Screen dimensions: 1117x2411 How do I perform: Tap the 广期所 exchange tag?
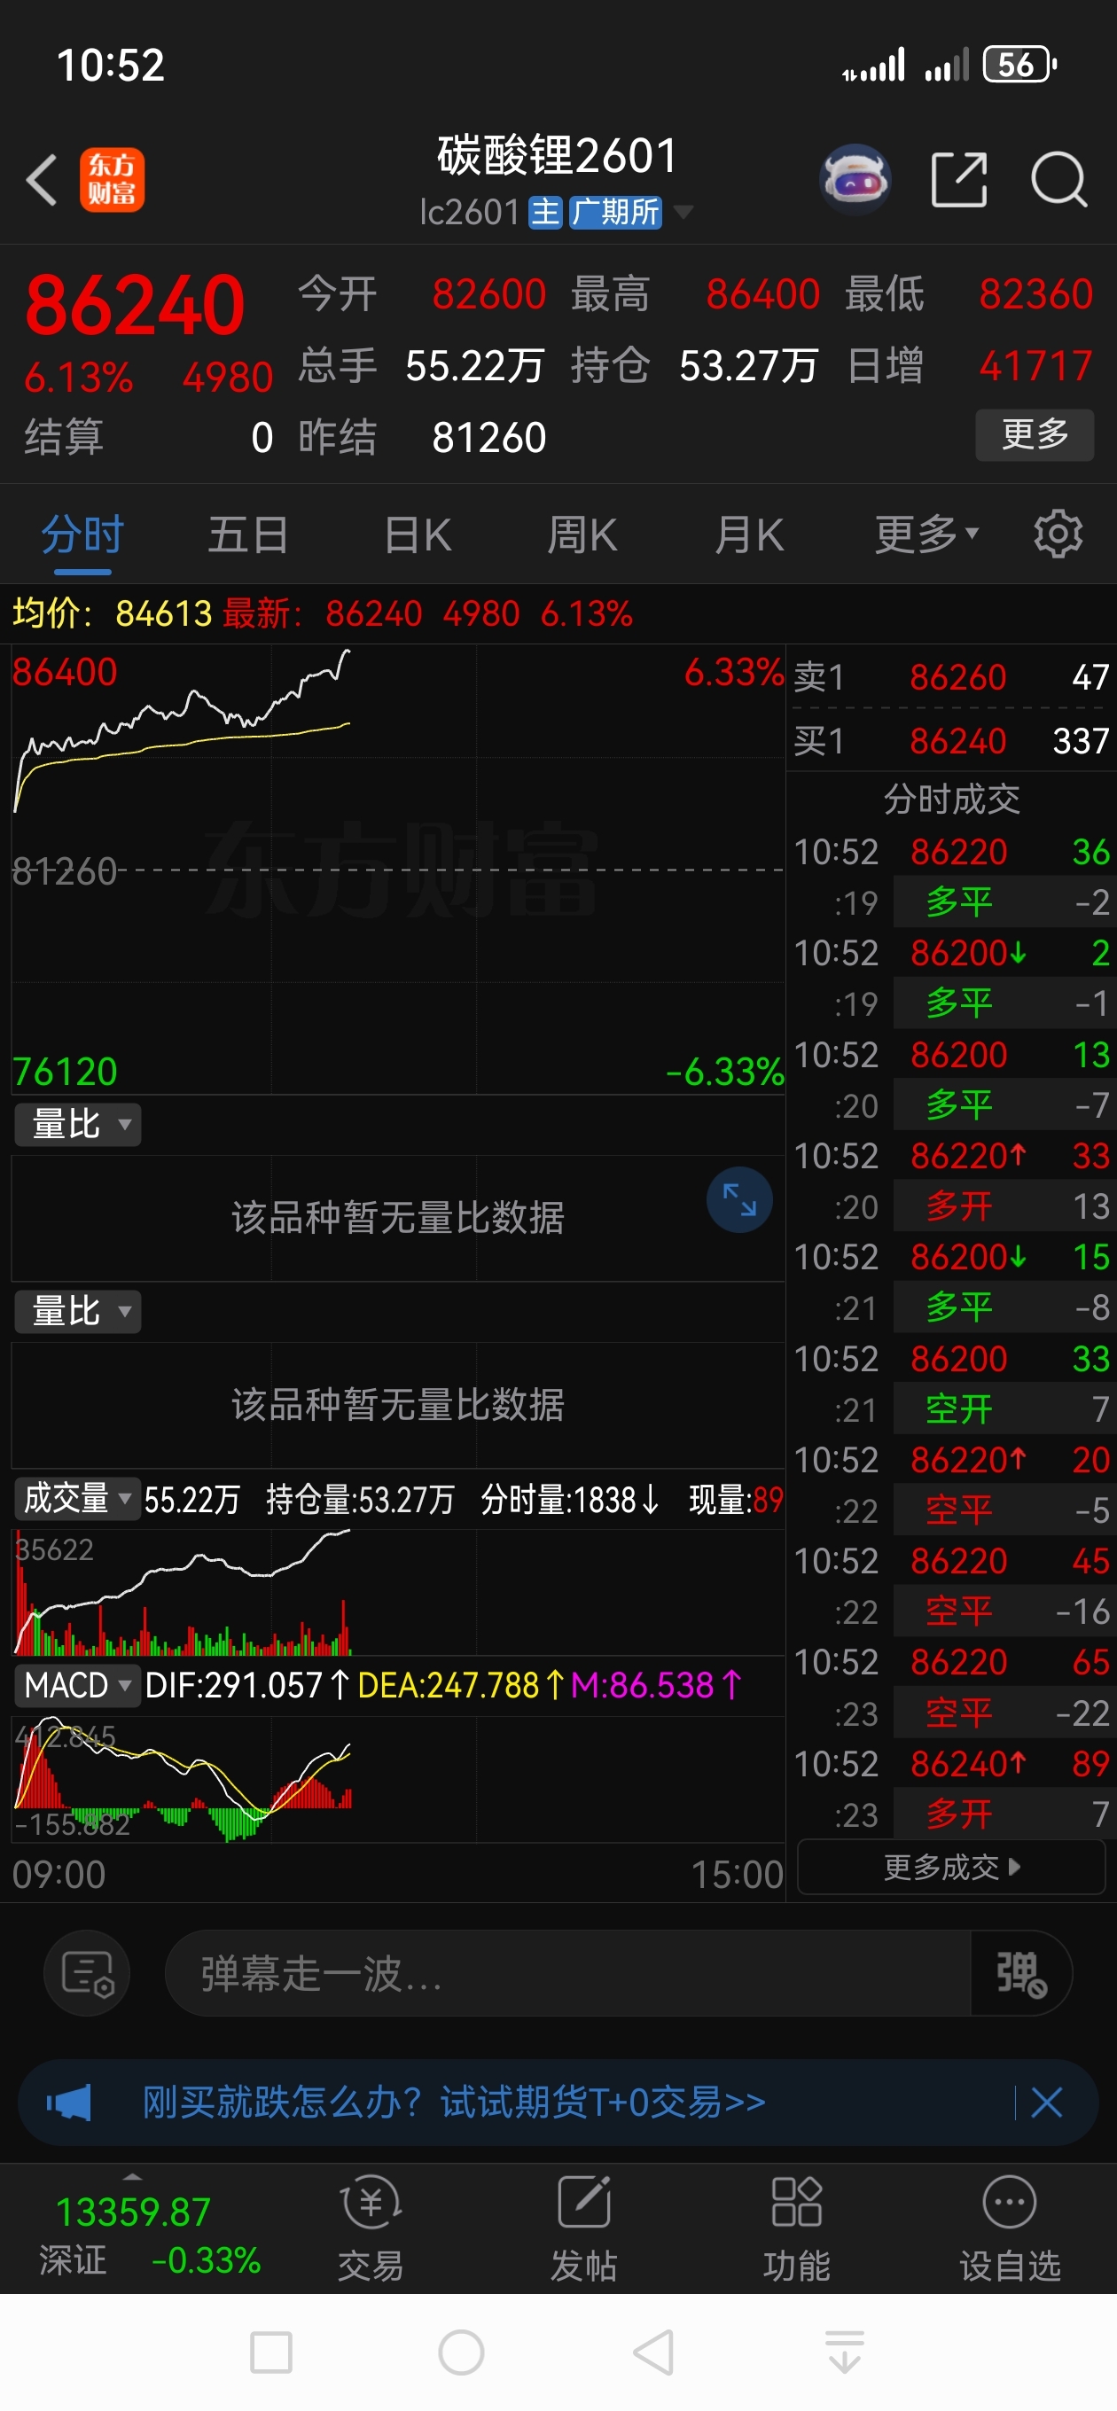click(x=615, y=213)
